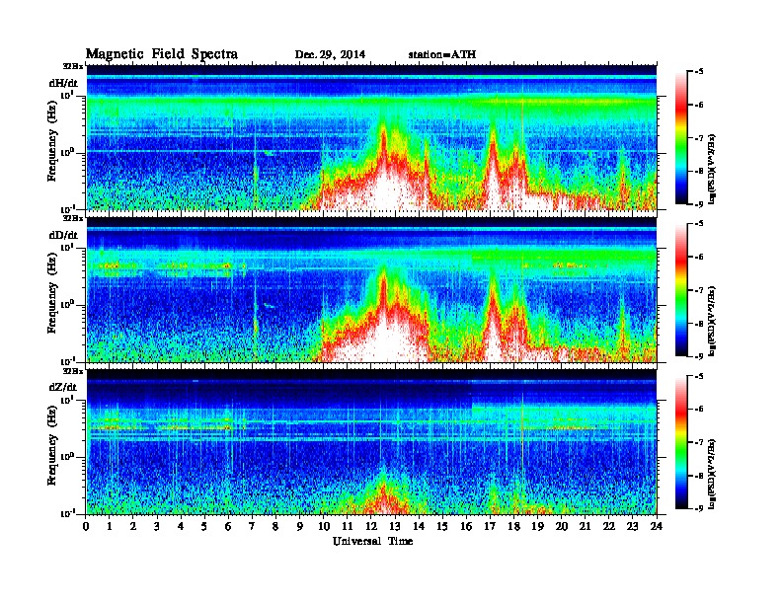782x604 pixels.
Task: Click hour 15 on the Universal Time axis
Action: (443, 526)
